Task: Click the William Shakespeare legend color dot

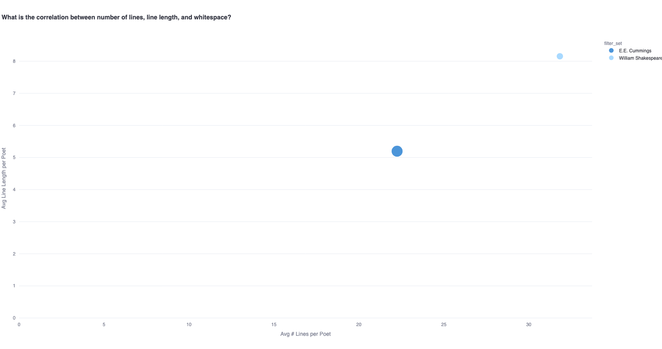Action: 611,58
